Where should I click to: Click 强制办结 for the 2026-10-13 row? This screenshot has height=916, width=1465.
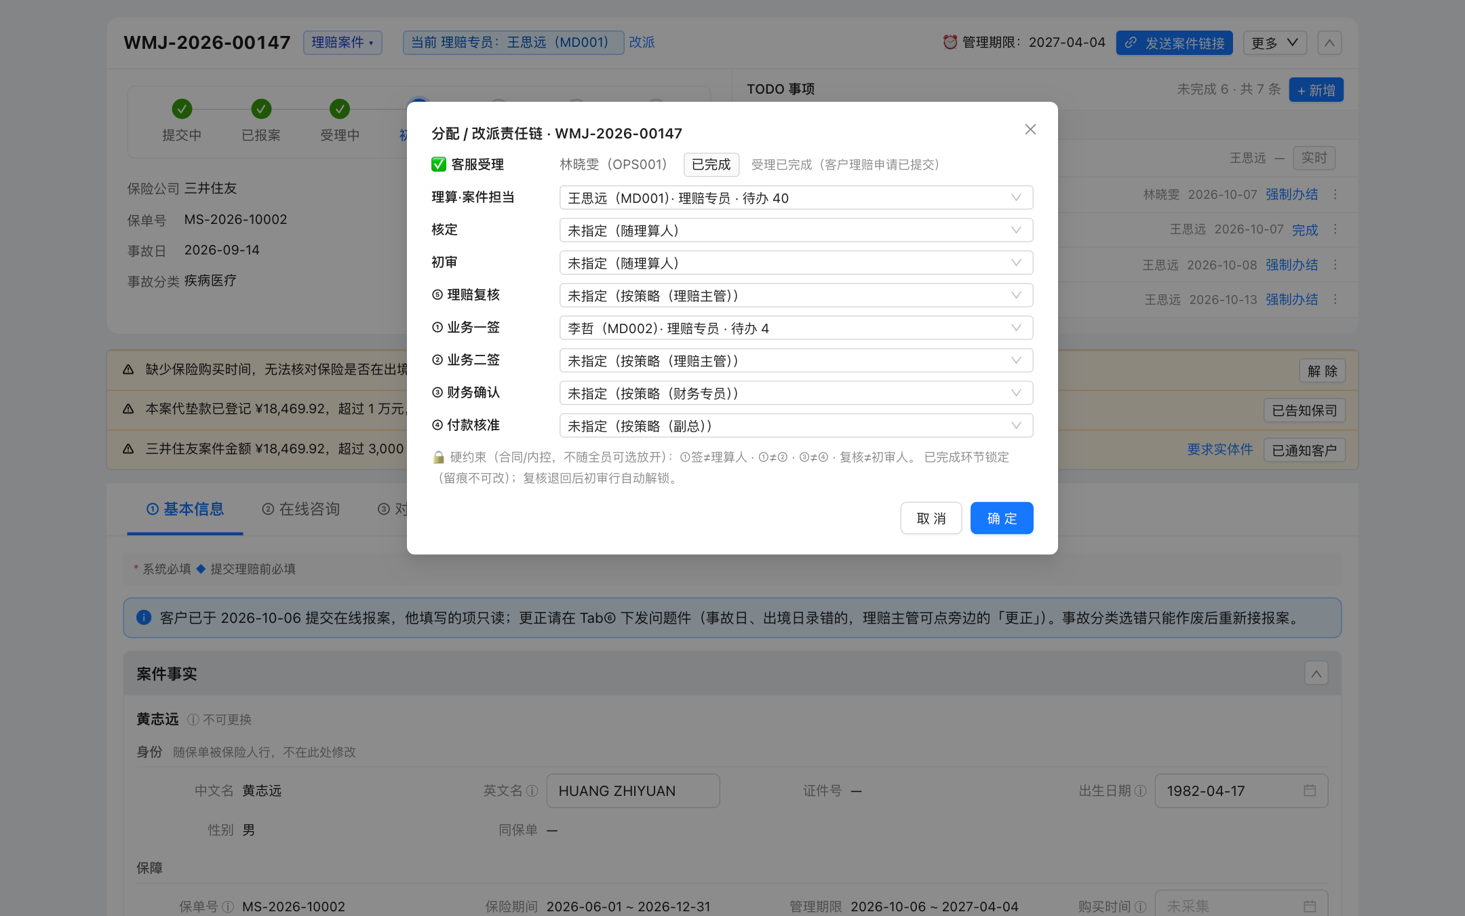pyautogui.click(x=1291, y=299)
